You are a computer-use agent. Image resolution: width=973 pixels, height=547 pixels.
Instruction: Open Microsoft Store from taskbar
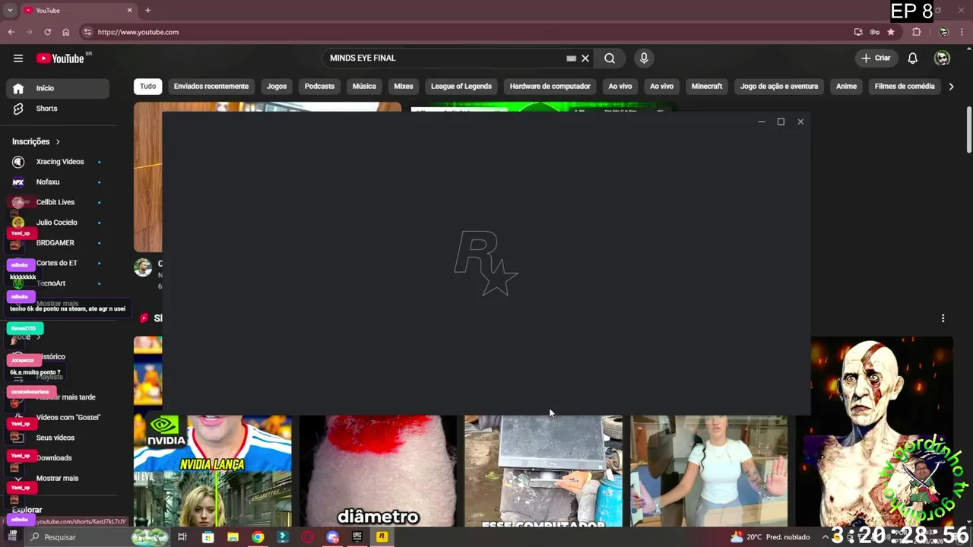click(208, 537)
